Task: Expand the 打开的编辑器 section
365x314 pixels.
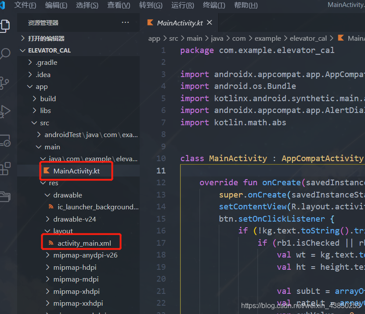Action: (79, 38)
